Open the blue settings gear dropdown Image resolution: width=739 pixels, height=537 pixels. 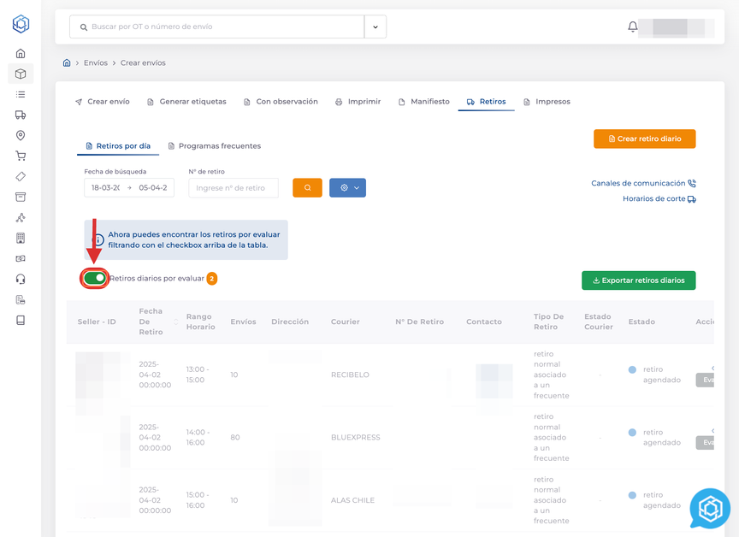pyautogui.click(x=347, y=187)
